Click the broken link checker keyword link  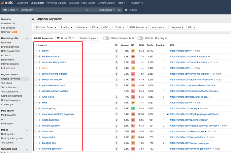tap(52, 80)
